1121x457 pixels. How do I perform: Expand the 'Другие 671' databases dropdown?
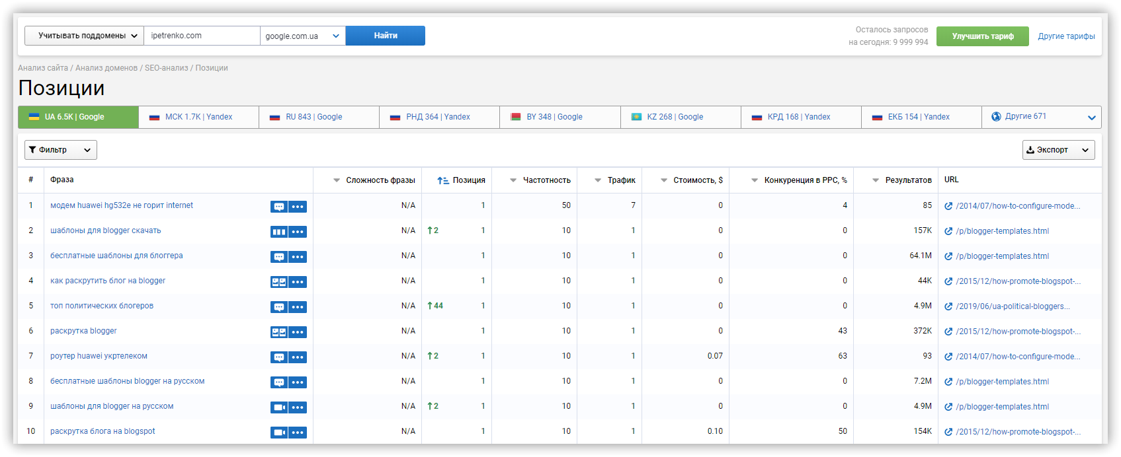click(x=1042, y=117)
